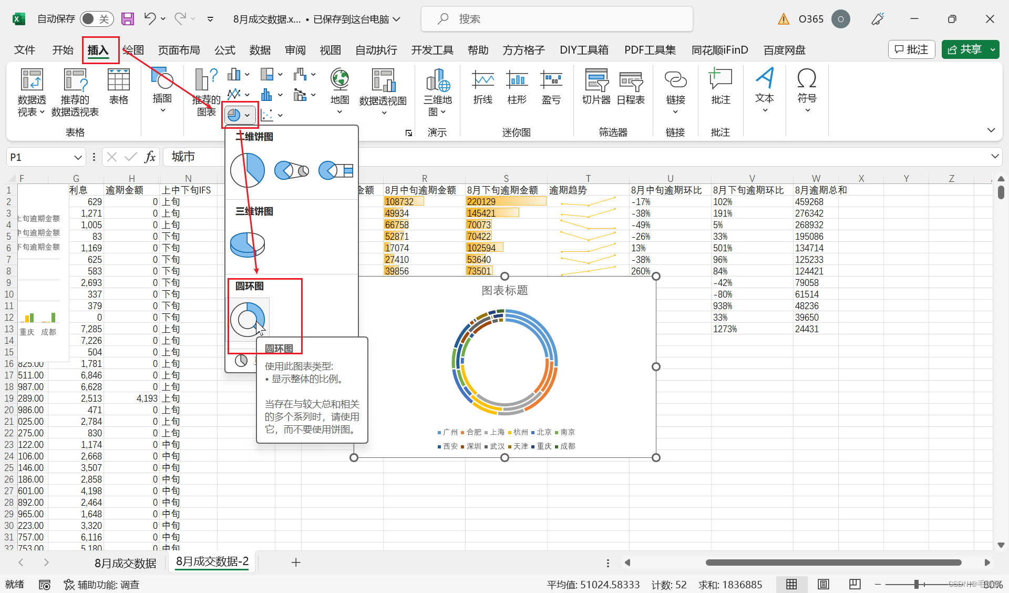Click the horizontal scrollbar thumb
Image resolution: width=1009 pixels, height=593 pixels.
pyautogui.click(x=833, y=563)
